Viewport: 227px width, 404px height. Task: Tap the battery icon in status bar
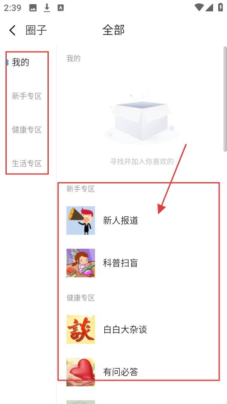[220, 7]
